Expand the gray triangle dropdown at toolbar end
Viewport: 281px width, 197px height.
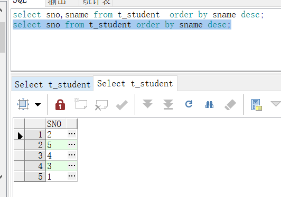[276, 104]
